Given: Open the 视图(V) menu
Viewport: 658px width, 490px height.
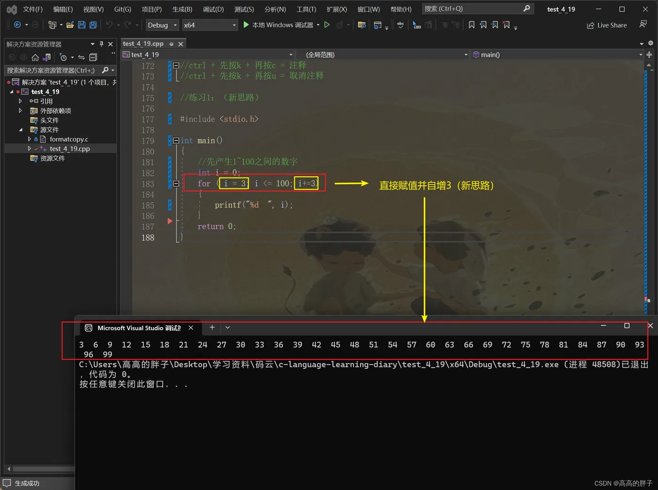Looking at the screenshot, I should point(94,9).
